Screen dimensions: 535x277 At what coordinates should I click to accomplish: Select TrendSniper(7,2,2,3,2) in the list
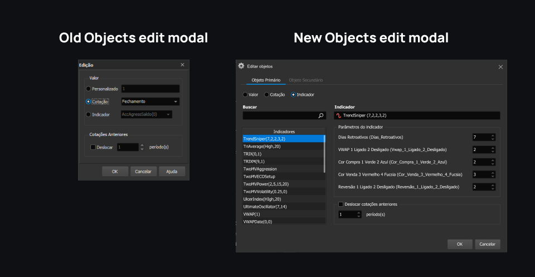[x=284, y=139]
